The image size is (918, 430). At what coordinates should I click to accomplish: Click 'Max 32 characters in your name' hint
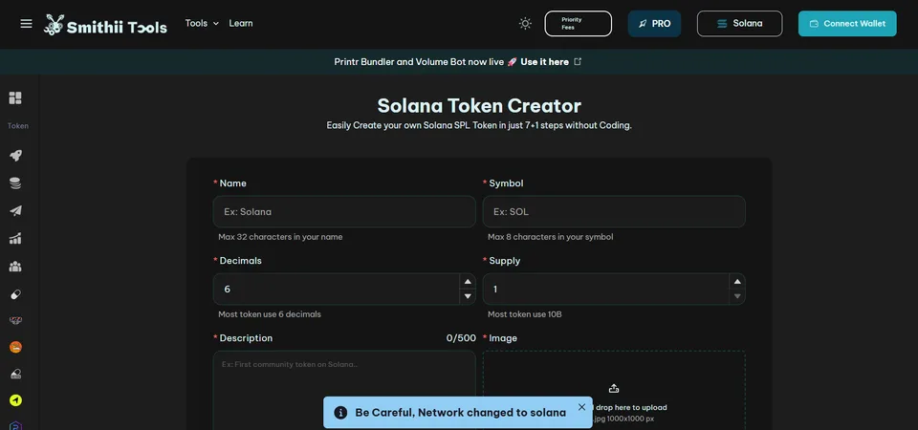[280, 237]
